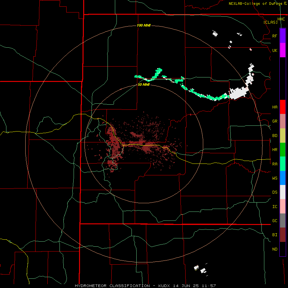Click the HA red legend swatch
Screen dimensions: 288x288
pyautogui.click(x=283, y=107)
